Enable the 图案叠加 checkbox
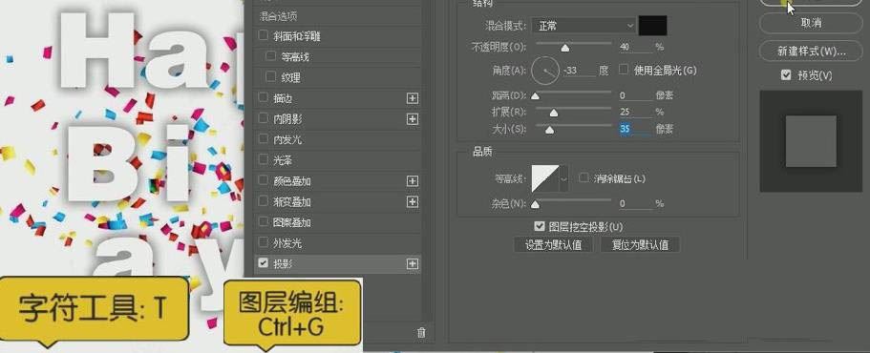The height and width of the screenshot is (353, 870). pos(263,221)
